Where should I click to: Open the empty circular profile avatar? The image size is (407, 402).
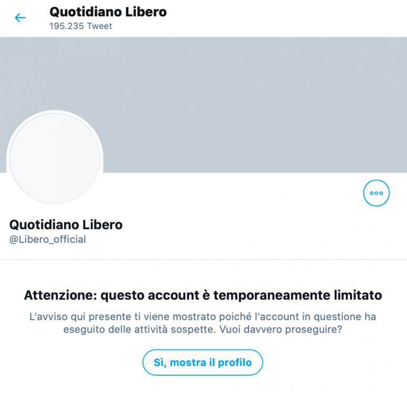(x=55, y=158)
